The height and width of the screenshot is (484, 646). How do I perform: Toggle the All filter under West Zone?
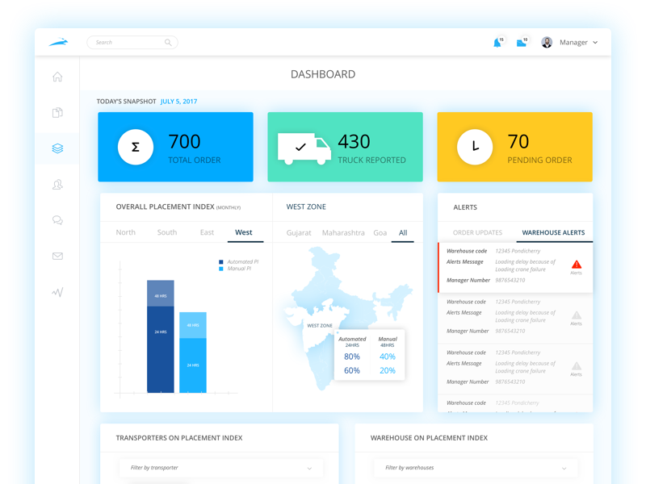[x=403, y=232]
